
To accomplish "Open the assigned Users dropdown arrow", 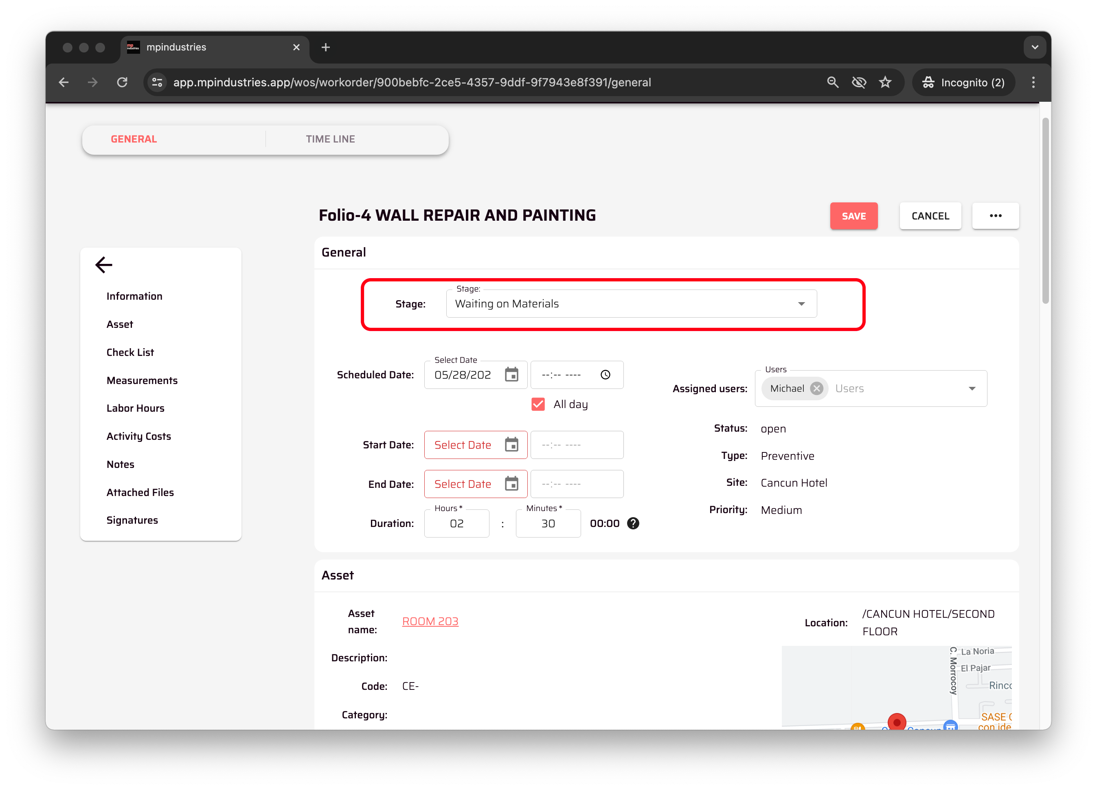I will (972, 388).
